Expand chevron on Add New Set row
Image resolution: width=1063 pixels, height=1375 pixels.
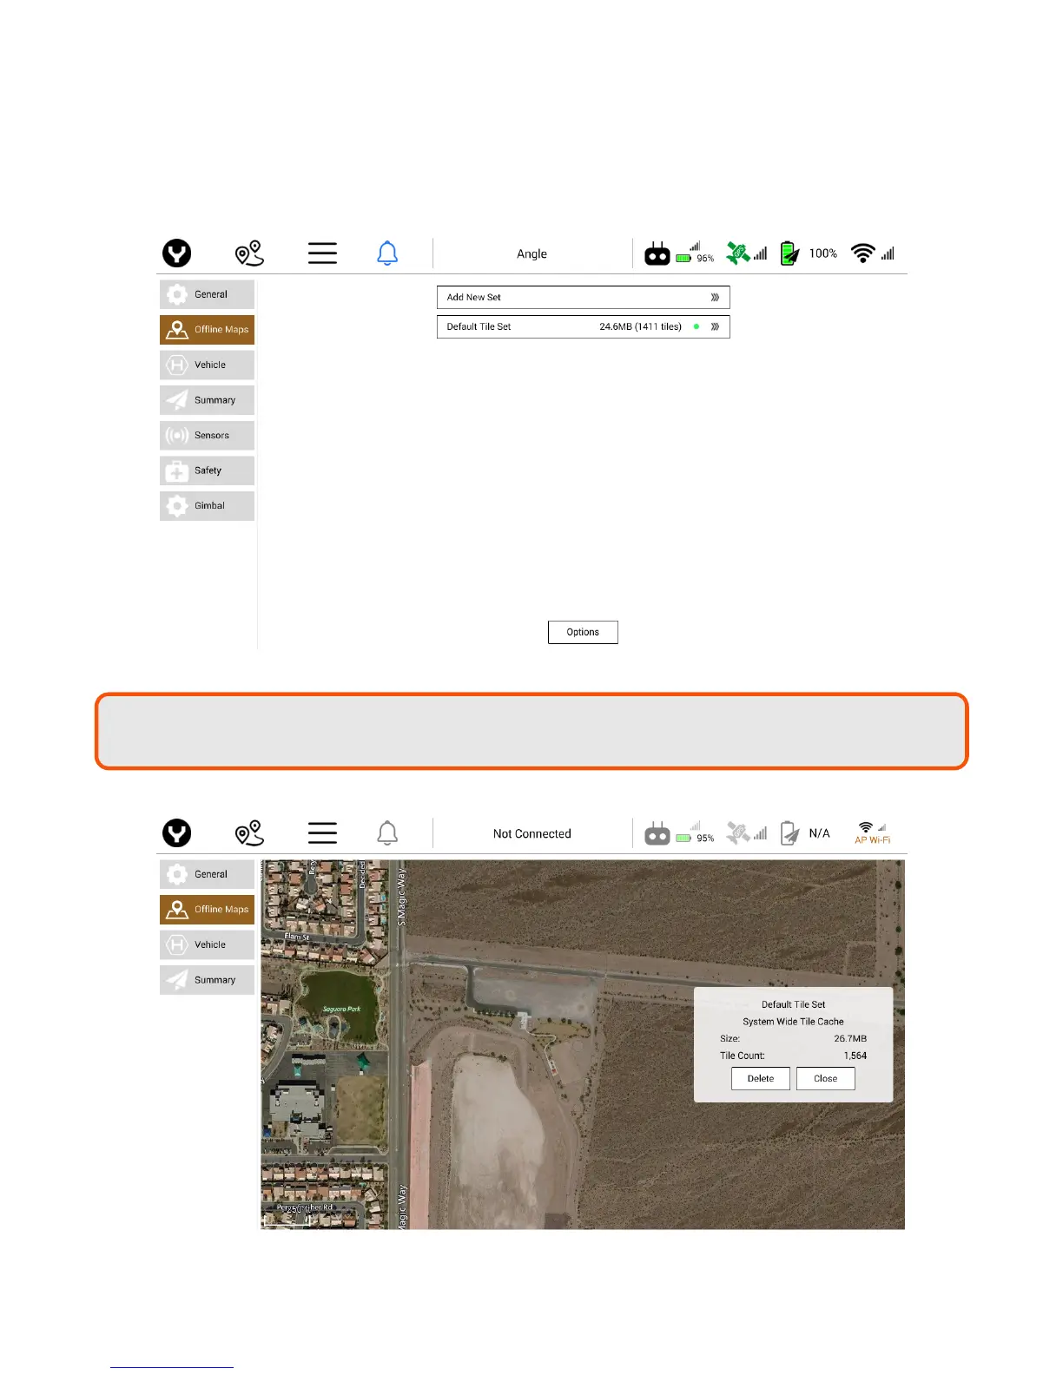715,297
